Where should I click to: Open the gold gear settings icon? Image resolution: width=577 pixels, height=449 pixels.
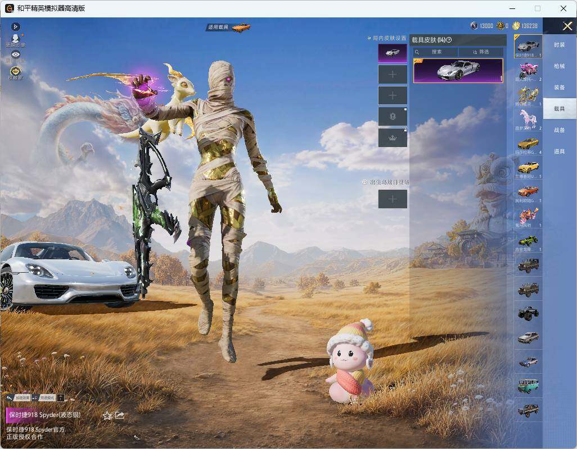[15, 71]
